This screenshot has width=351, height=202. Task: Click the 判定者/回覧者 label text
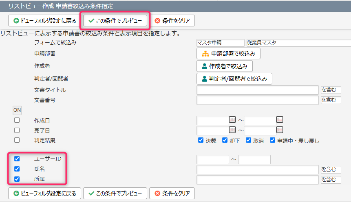[51, 78]
